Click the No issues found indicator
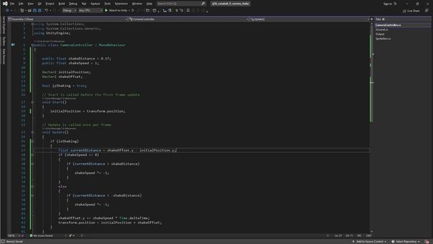This screenshot has height=244, width=433. (41, 236)
